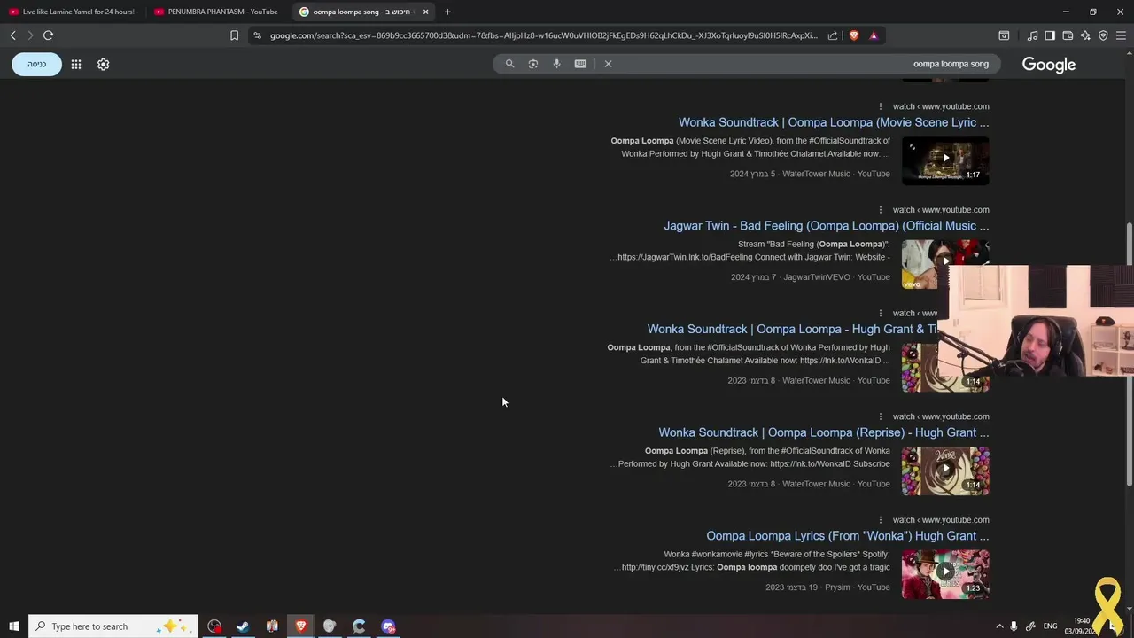Open the Google apps grid
The width and height of the screenshot is (1134, 638).
click(x=76, y=64)
